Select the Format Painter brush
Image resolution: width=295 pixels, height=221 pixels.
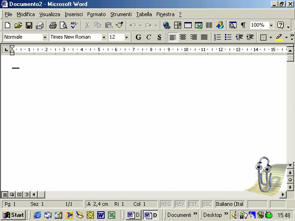tap(119, 25)
